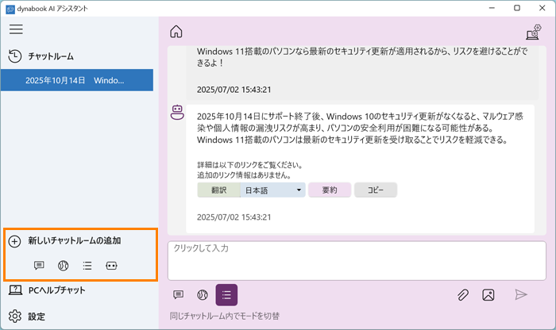Screen dimensions: 556x330
Task: Click the 追加のリンク情報はありません text
Action: coord(245,175)
